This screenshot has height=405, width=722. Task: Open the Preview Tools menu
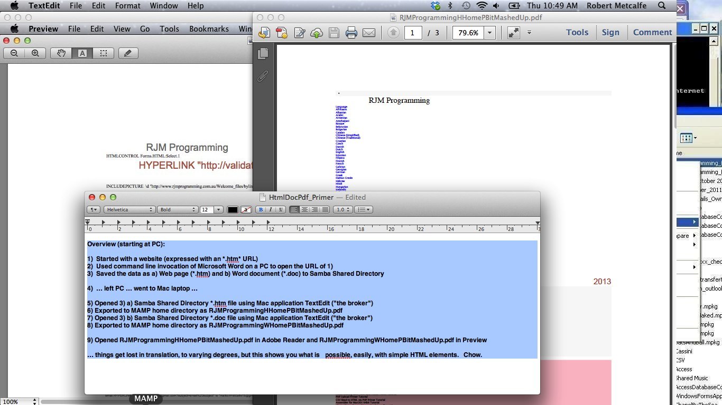(x=170, y=29)
